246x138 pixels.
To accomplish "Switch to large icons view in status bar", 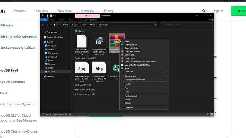I will tap(212, 114).
